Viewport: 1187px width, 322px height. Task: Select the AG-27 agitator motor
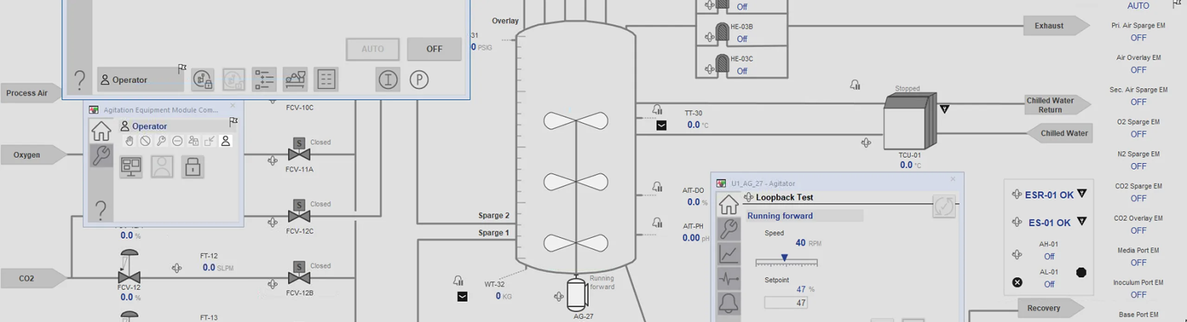[576, 294]
